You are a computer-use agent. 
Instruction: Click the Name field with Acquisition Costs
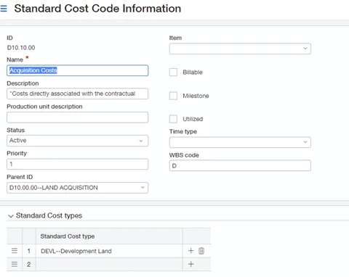[x=77, y=70]
